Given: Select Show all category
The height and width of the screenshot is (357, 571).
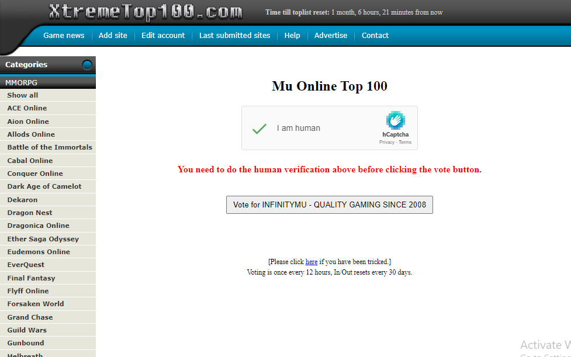Looking at the screenshot, I should pyautogui.click(x=48, y=95).
